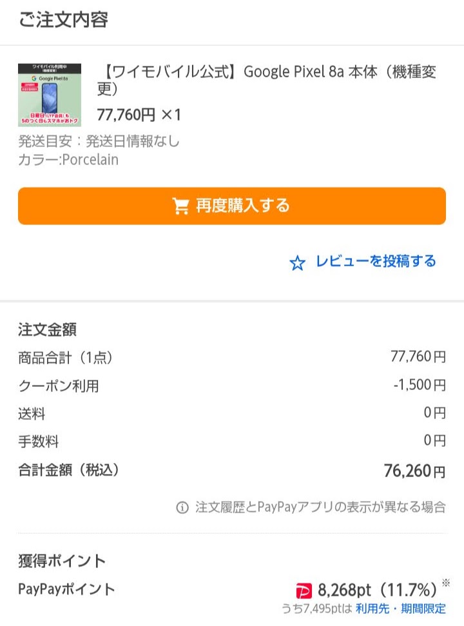
Task: Click the ご注文内容 page heading
Action: [x=63, y=19]
